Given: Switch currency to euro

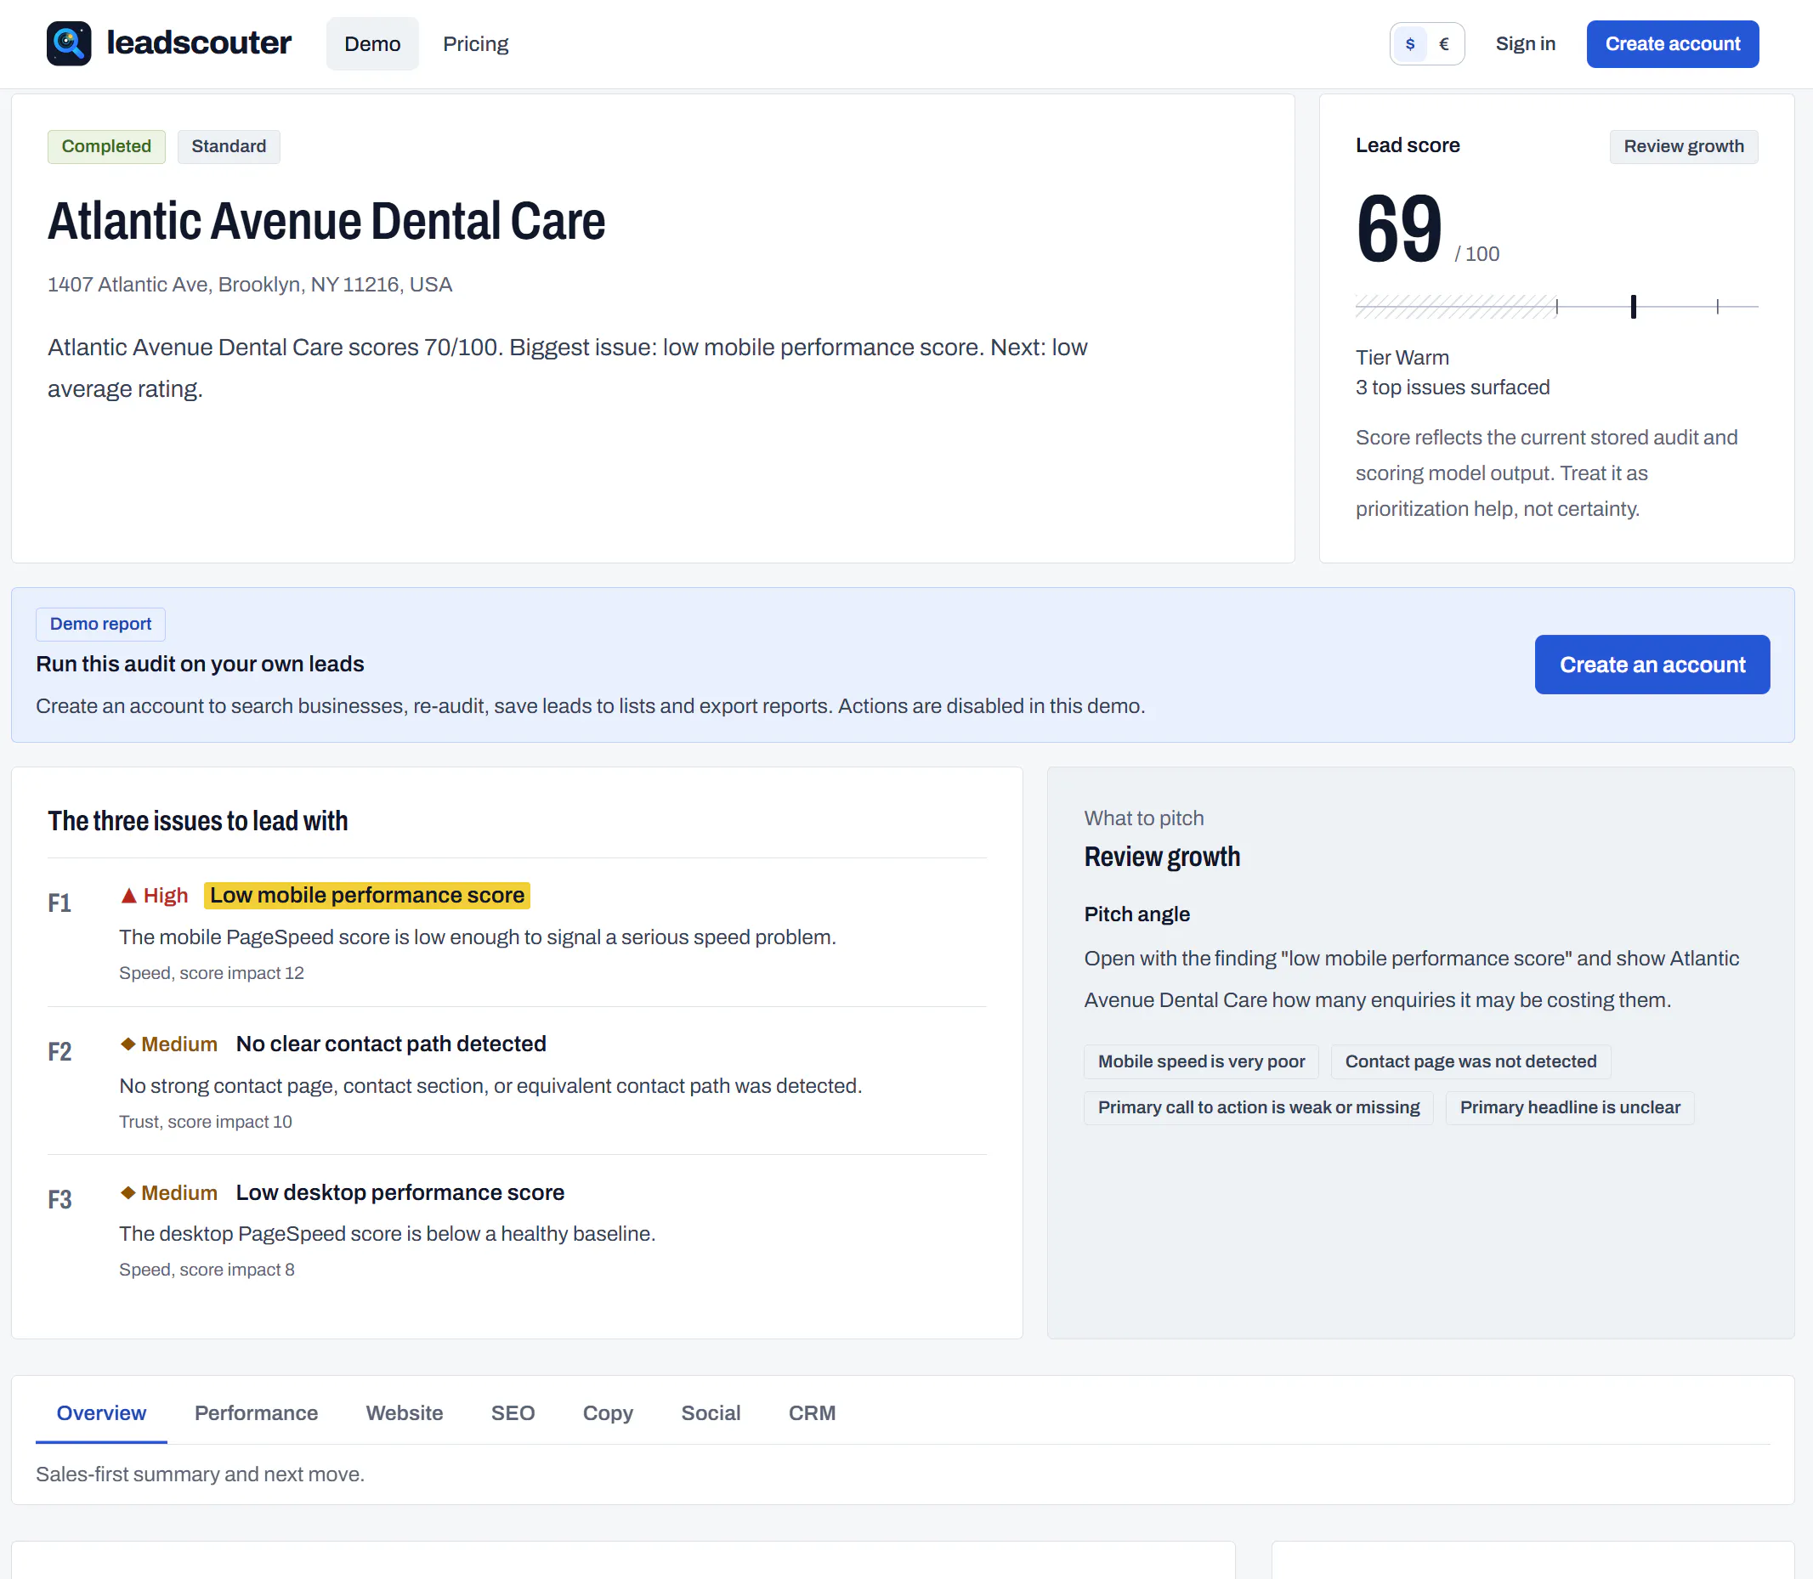Looking at the screenshot, I should (1444, 44).
